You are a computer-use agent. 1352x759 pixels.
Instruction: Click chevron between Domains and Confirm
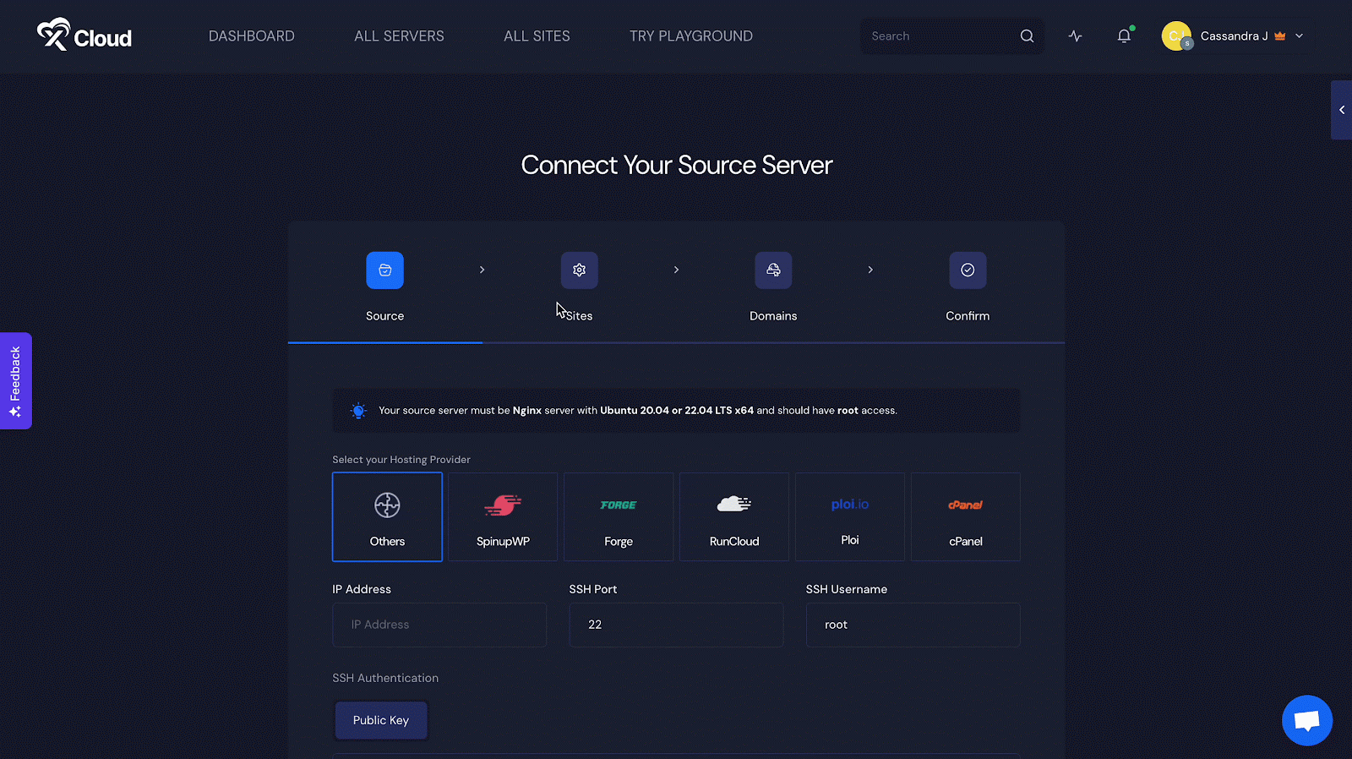(x=870, y=270)
